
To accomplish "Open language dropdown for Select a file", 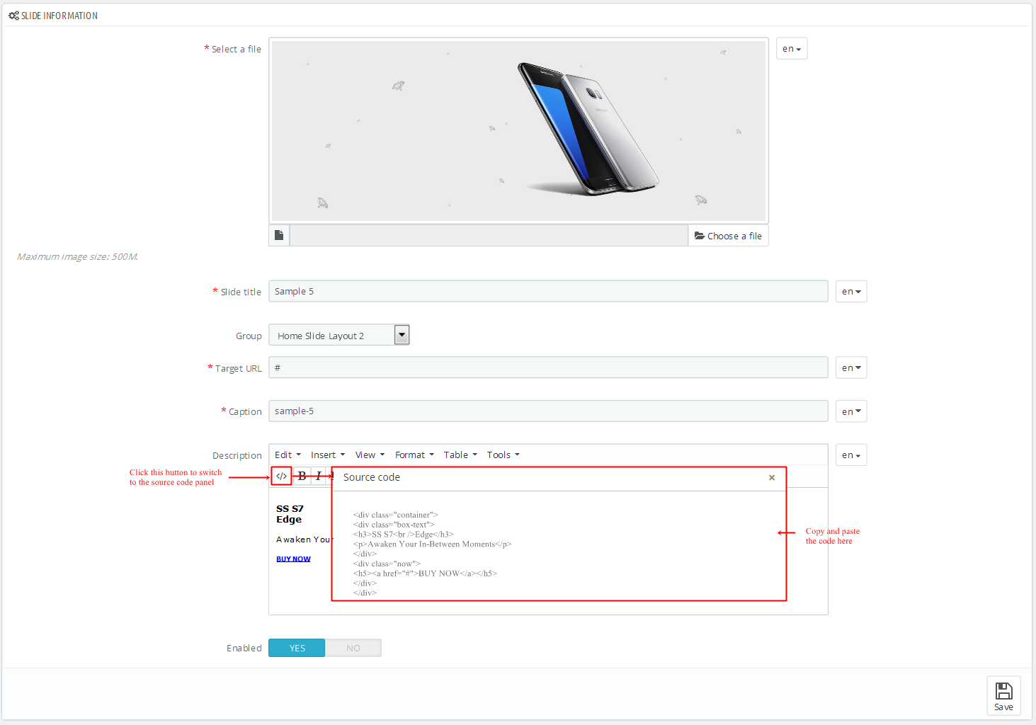I will [792, 49].
